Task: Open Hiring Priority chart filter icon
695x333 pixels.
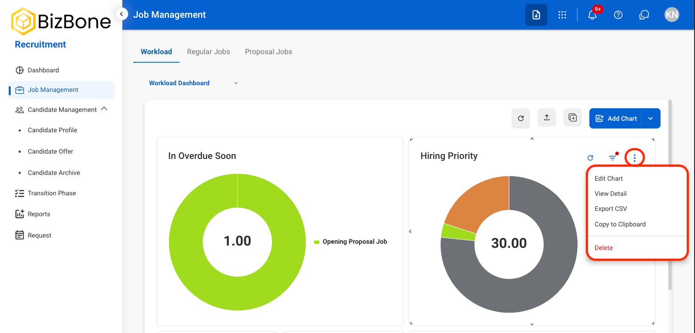Action: [x=613, y=157]
